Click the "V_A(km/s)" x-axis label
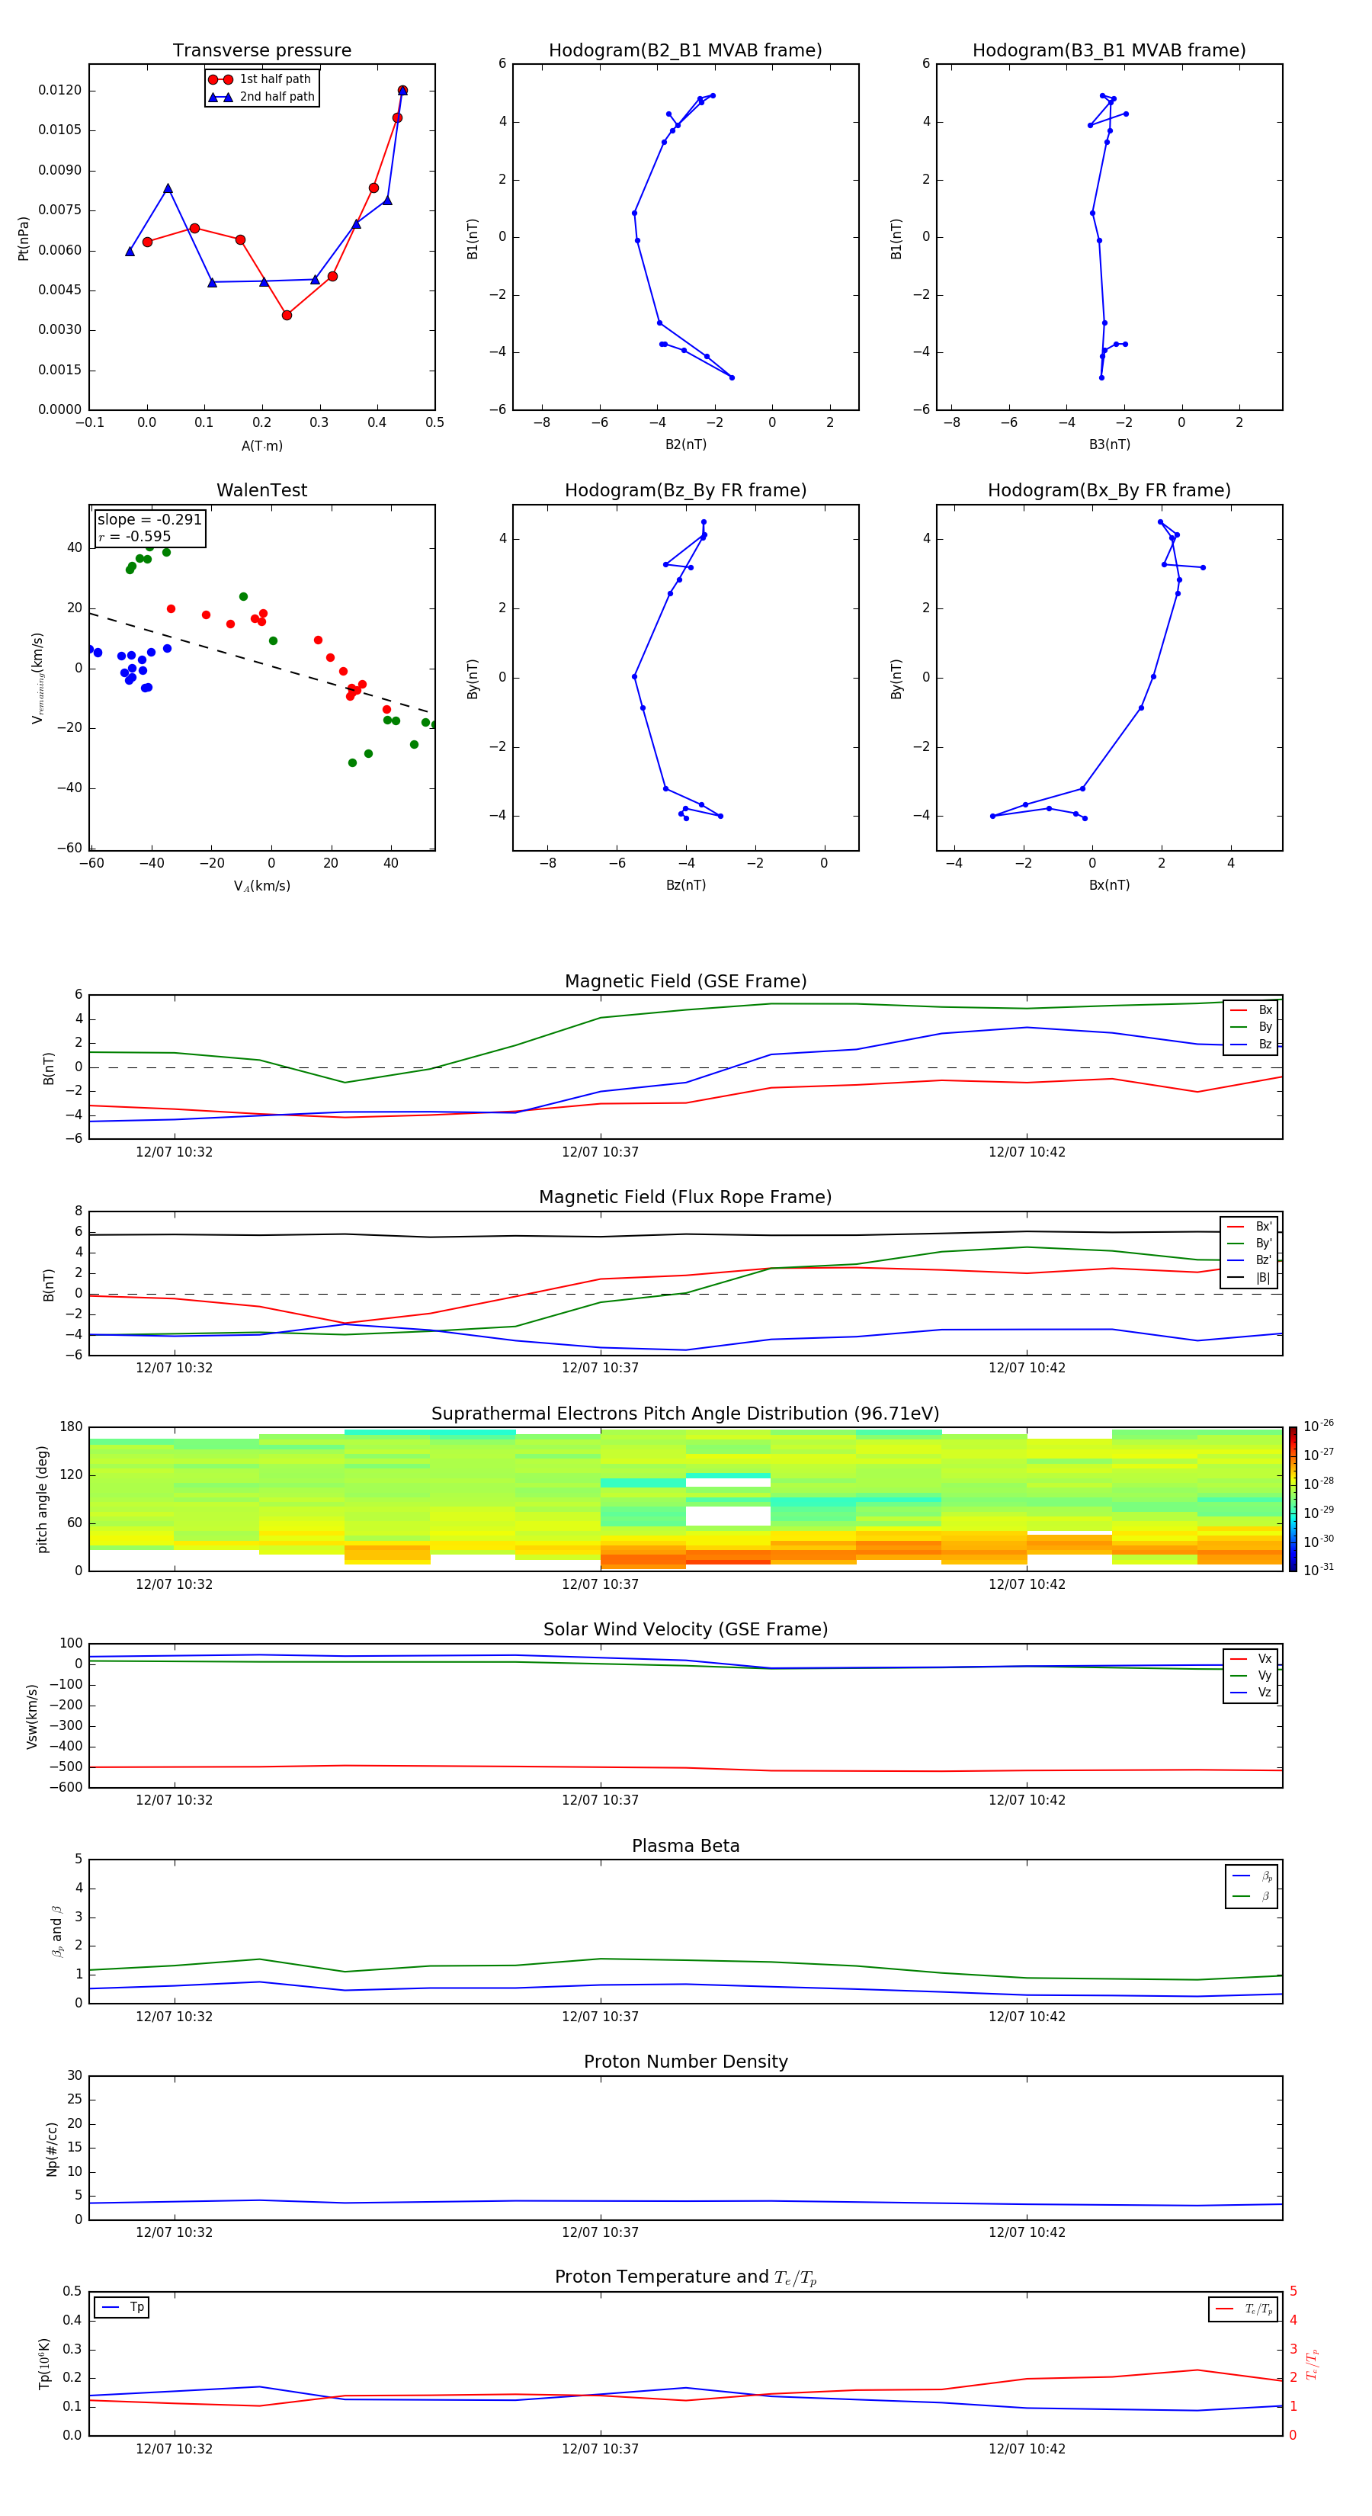The image size is (1372, 2516). click(261, 886)
